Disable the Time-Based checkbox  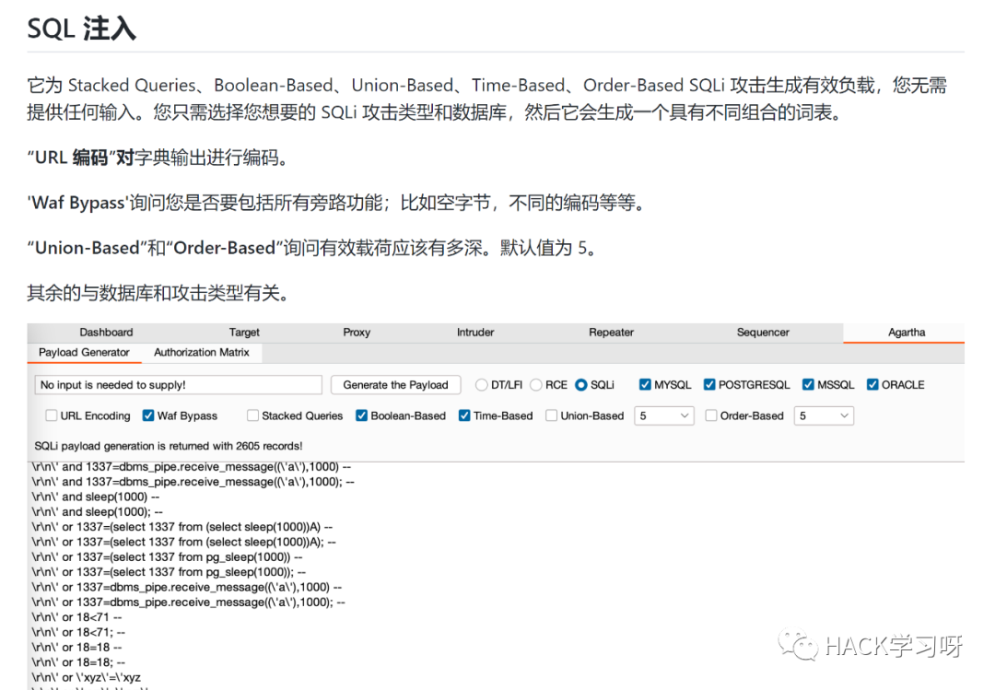point(464,415)
